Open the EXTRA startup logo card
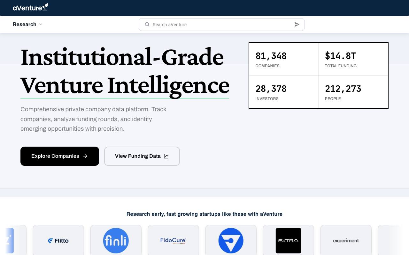409x255 pixels. (x=289, y=240)
